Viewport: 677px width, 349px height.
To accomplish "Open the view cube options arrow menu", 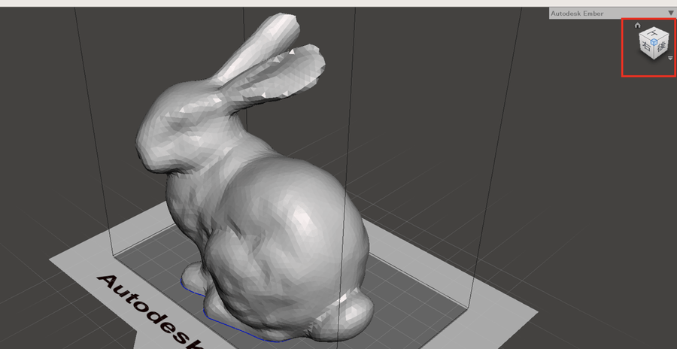I will tap(670, 59).
